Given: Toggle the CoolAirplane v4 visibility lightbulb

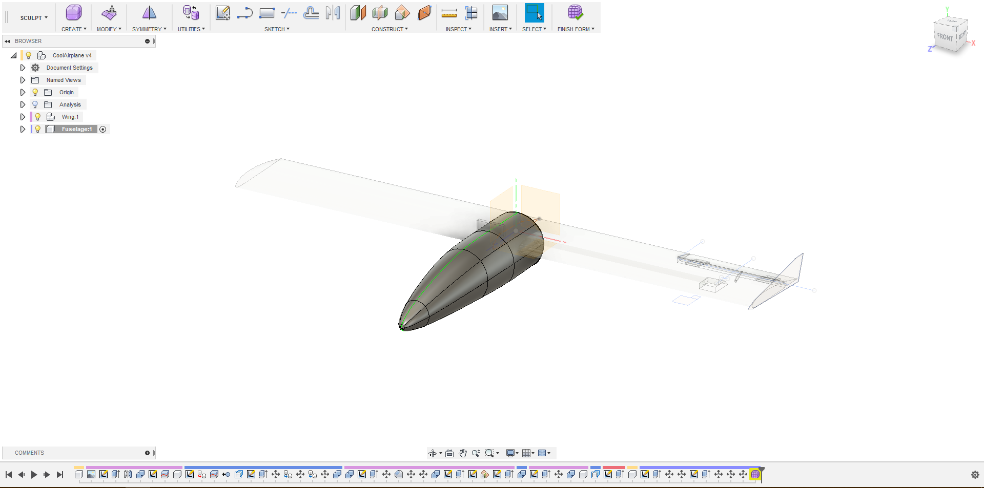Looking at the screenshot, I should (x=29, y=55).
